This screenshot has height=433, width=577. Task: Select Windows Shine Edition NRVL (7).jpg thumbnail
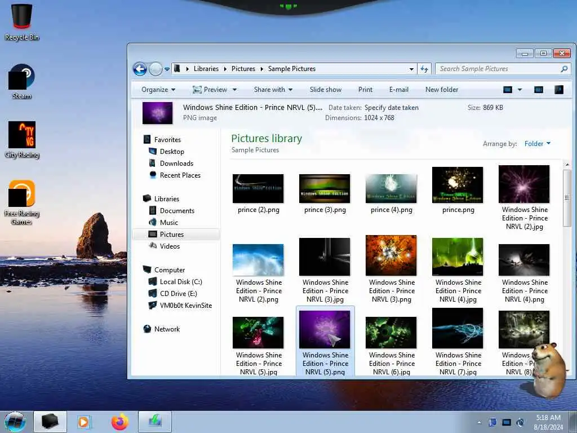coord(458,329)
